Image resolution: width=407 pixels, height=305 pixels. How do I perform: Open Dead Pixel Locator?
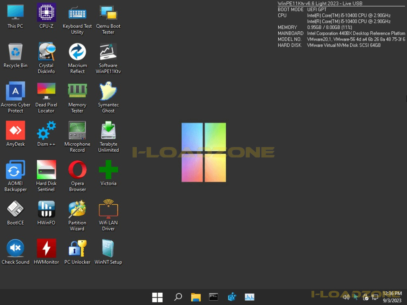(x=46, y=97)
